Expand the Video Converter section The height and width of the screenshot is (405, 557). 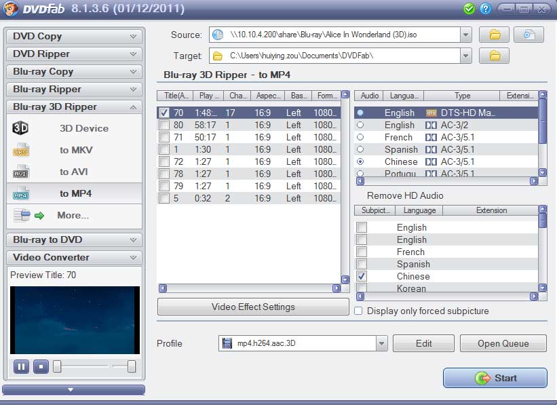coord(74,257)
